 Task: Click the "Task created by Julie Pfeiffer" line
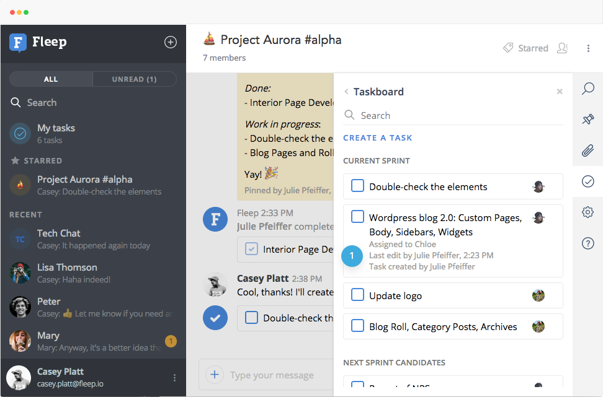tap(422, 266)
